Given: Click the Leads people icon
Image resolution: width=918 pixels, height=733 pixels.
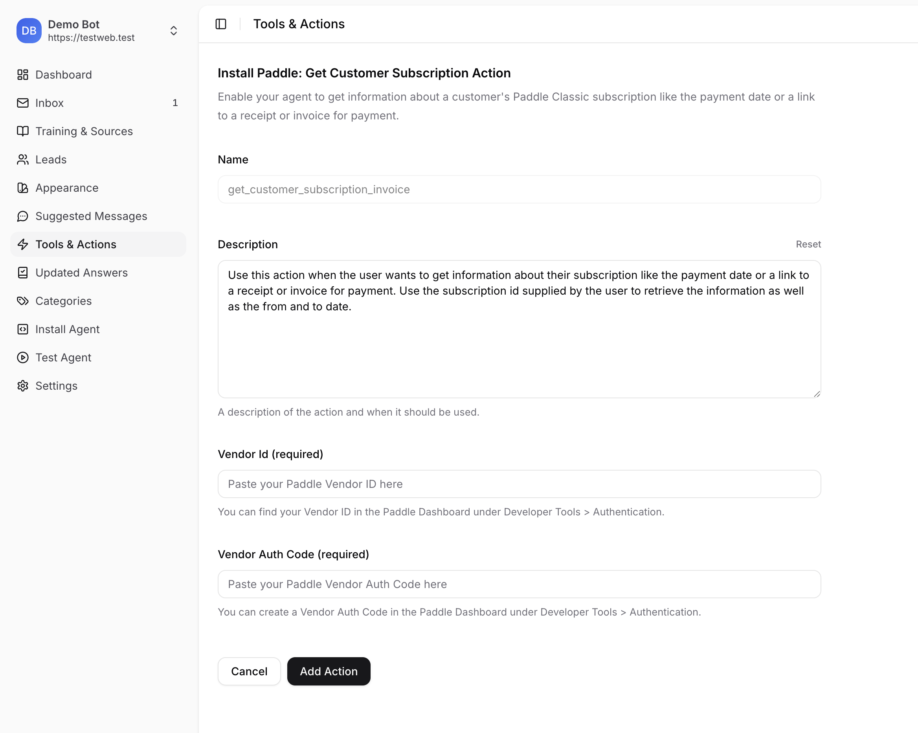Looking at the screenshot, I should click(x=22, y=159).
